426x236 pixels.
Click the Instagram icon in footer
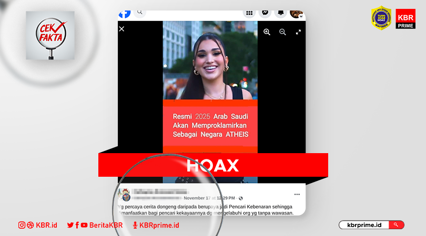(22, 225)
